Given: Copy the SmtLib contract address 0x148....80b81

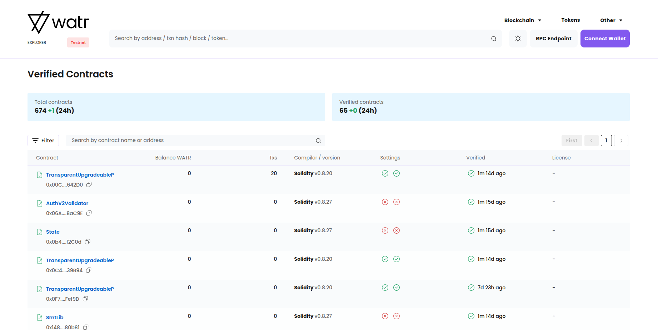Looking at the screenshot, I should (86, 327).
